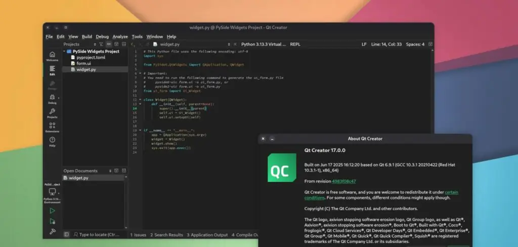Toggle synchronize with editor in Projects
The height and width of the screenshot is (247, 518).
click(x=109, y=44)
